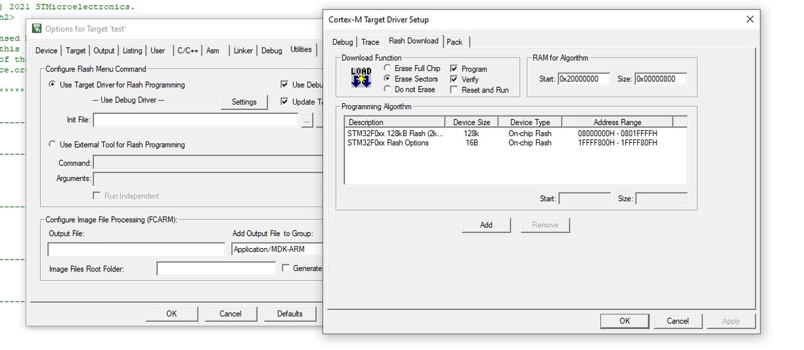The image size is (804, 350).
Task: Click the Keil icon in Options title bar
Action: click(37, 29)
